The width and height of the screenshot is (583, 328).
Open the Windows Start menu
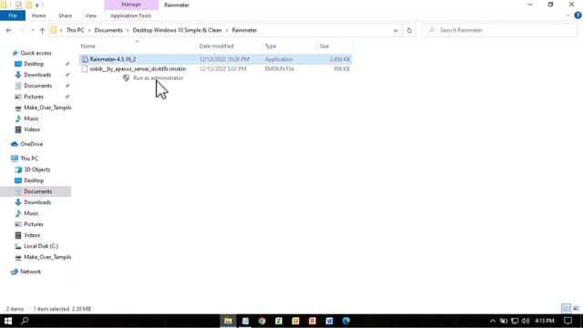(8, 321)
